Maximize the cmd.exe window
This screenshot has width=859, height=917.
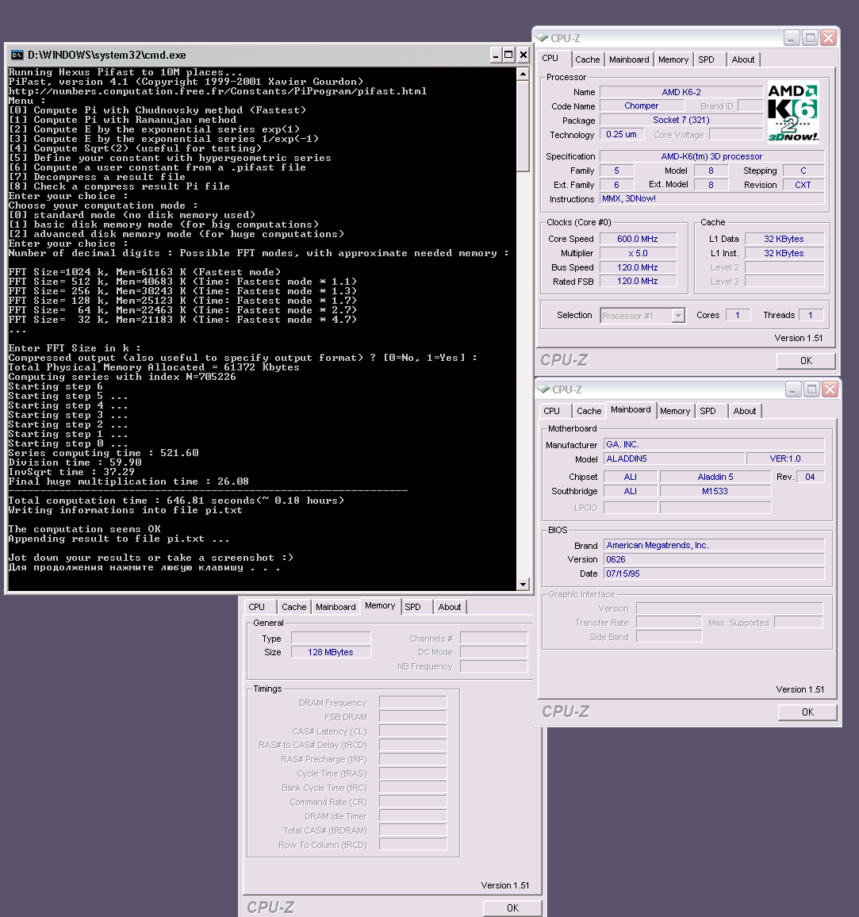point(508,55)
